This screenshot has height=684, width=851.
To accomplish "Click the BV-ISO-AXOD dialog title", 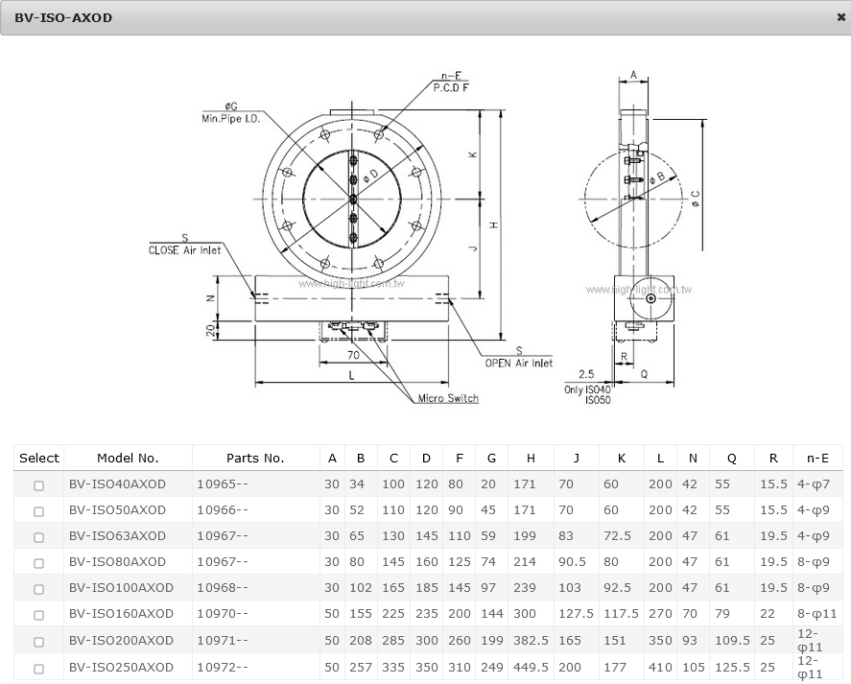I will click(x=63, y=18).
